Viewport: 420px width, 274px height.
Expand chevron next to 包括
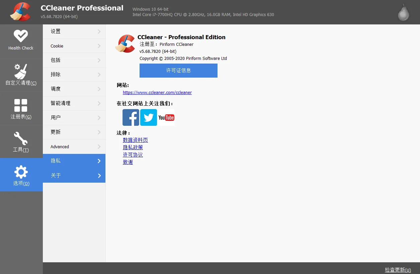click(x=99, y=60)
